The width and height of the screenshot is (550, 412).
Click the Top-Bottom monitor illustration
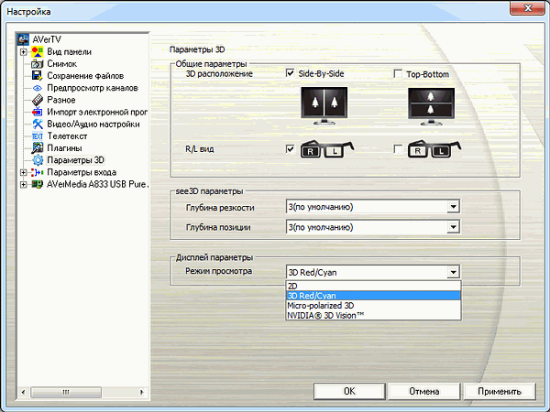pyautogui.click(x=431, y=107)
